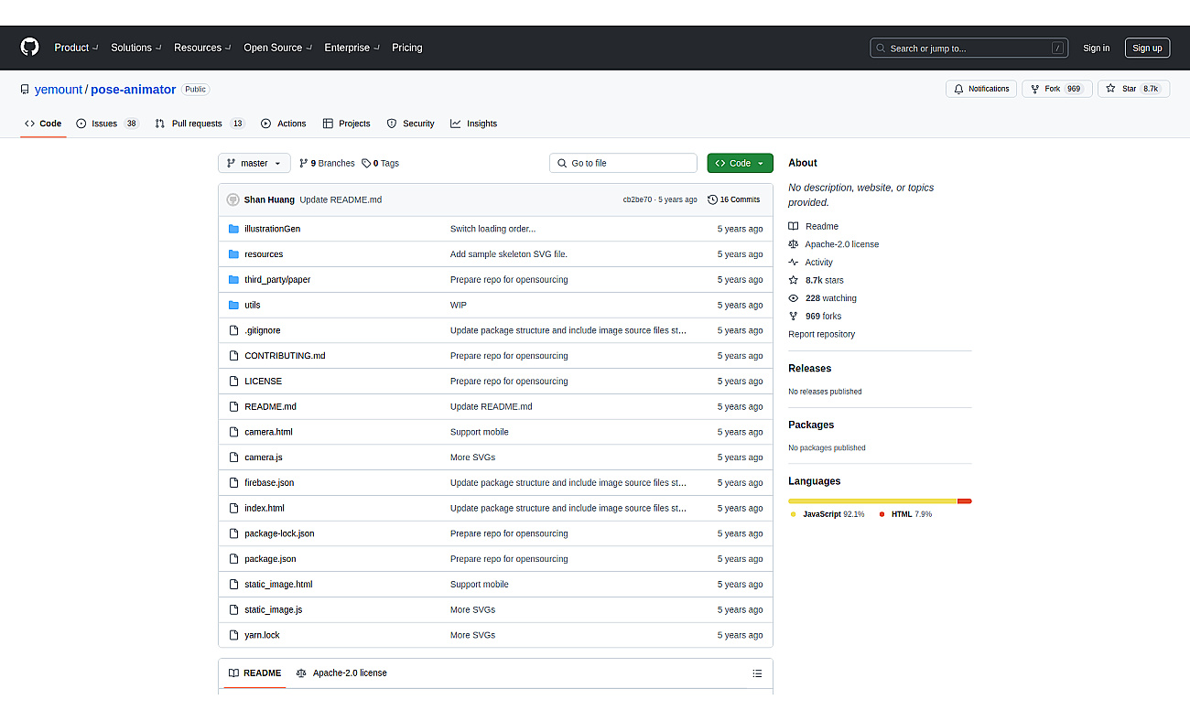
Task: Open commit cb2be70 hash link
Action: click(638, 199)
